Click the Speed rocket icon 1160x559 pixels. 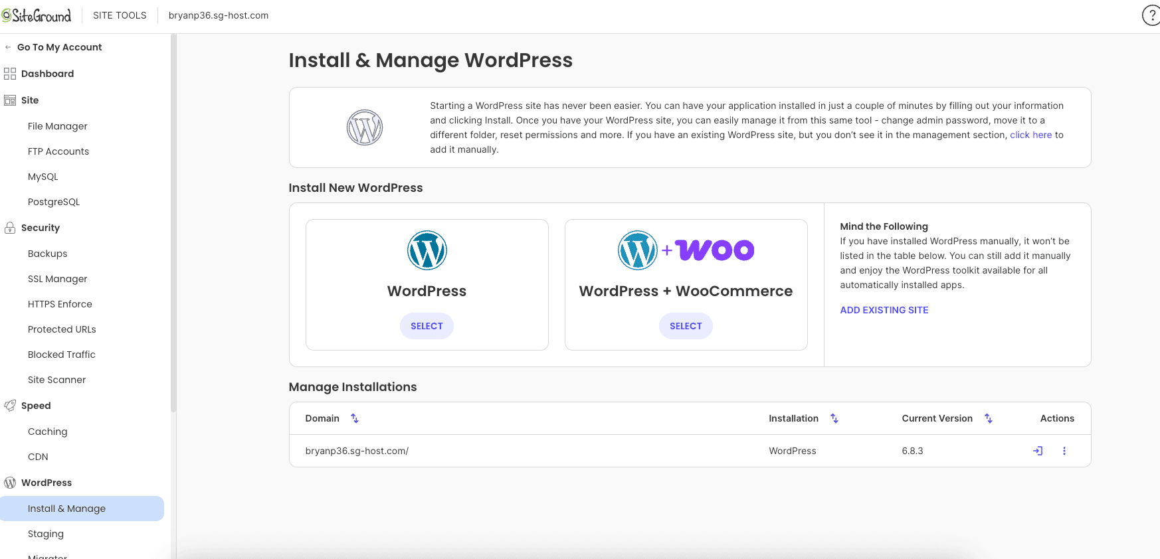[10, 406]
